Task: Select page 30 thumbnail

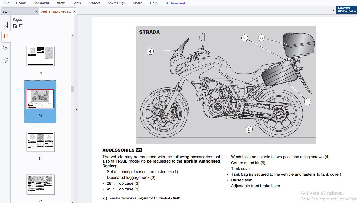Action: tap(40, 99)
